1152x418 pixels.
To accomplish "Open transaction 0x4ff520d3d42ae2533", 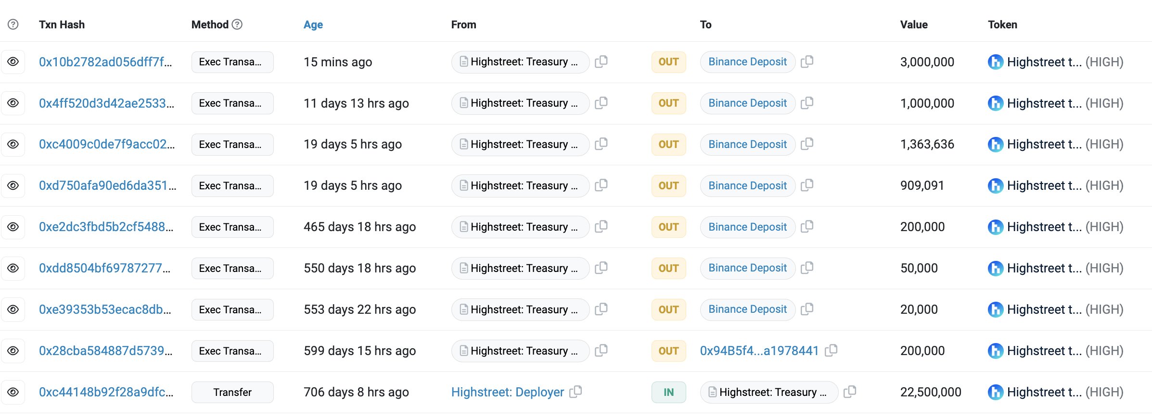I will (x=106, y=103).
